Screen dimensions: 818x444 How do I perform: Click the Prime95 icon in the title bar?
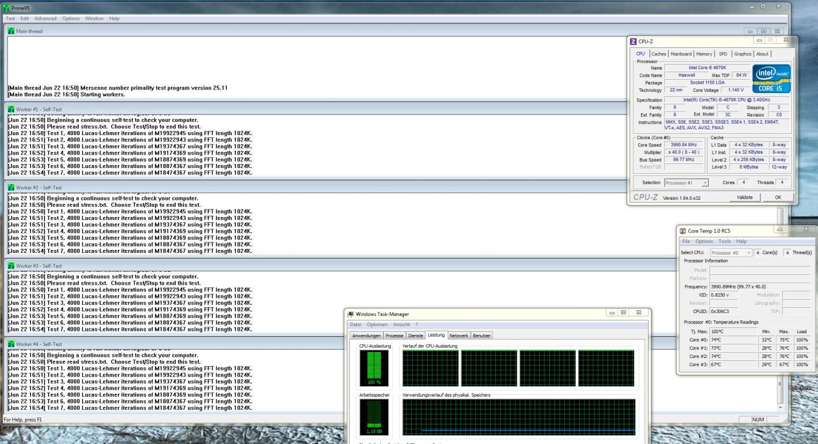[x=6, y=8]
